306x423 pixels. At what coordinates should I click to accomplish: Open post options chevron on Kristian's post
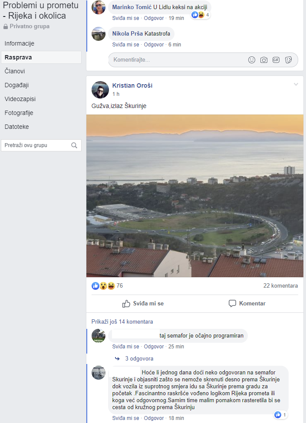[296, 84]
